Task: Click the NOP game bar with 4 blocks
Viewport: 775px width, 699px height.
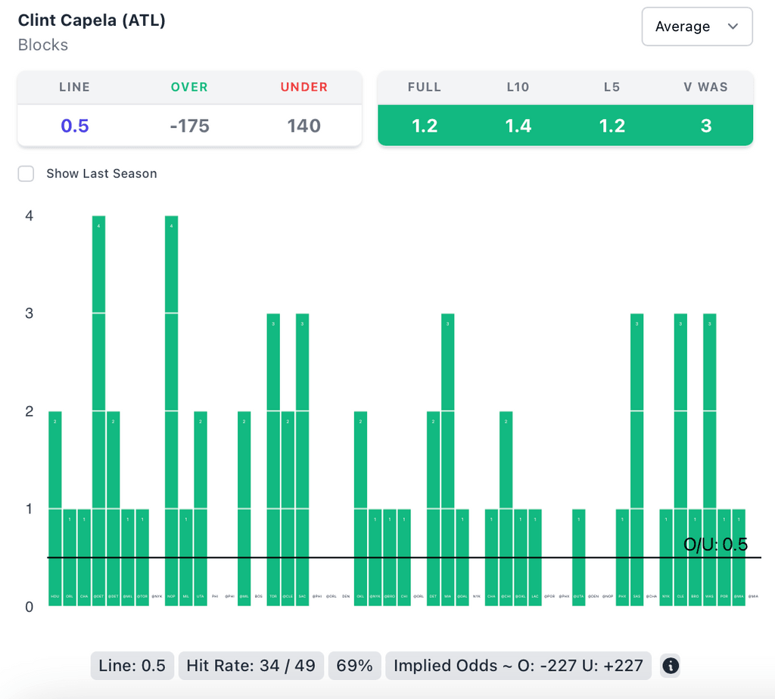Action: pos(172,409)
